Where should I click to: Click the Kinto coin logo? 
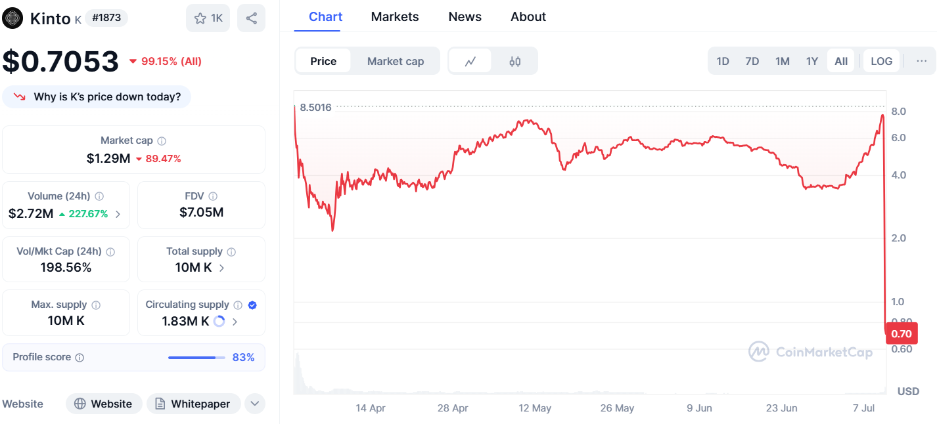(12, 18)
